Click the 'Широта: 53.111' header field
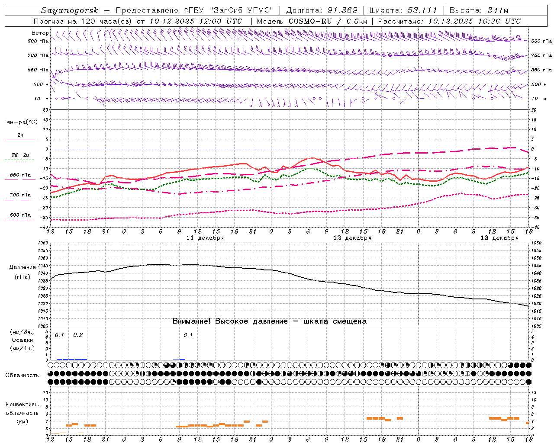Screen dimensions: 554x443 [x=403, y=10]
